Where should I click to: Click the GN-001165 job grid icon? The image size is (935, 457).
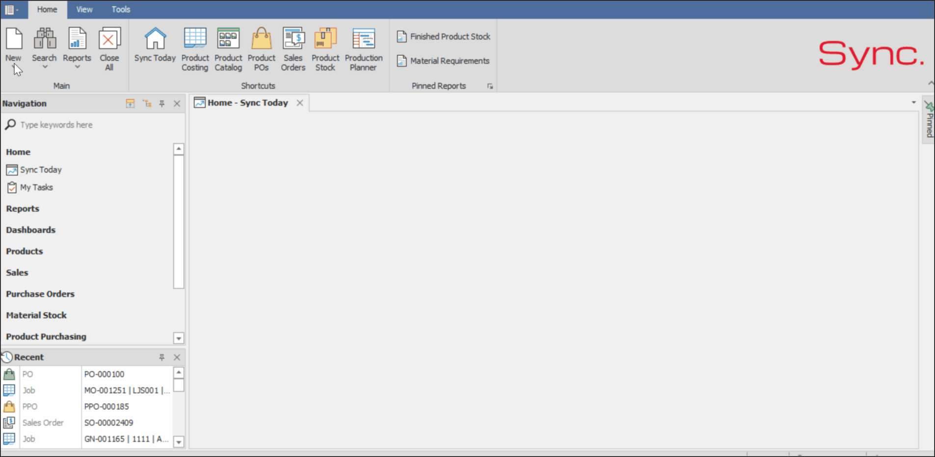point(9,439)
